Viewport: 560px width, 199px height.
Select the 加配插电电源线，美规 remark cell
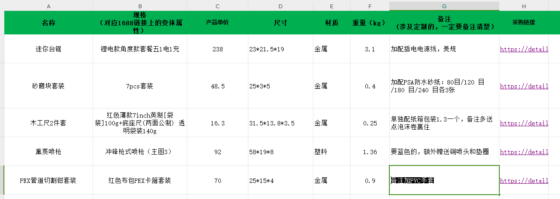444,49
